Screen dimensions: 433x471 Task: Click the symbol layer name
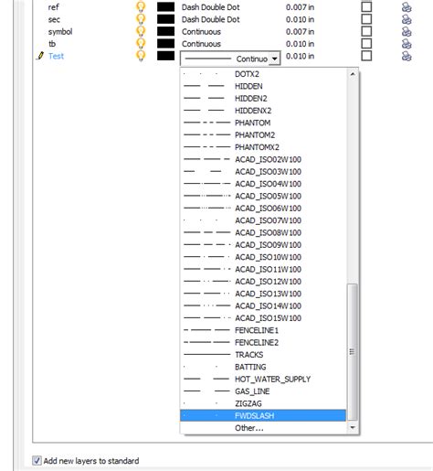tap(60, 32)
